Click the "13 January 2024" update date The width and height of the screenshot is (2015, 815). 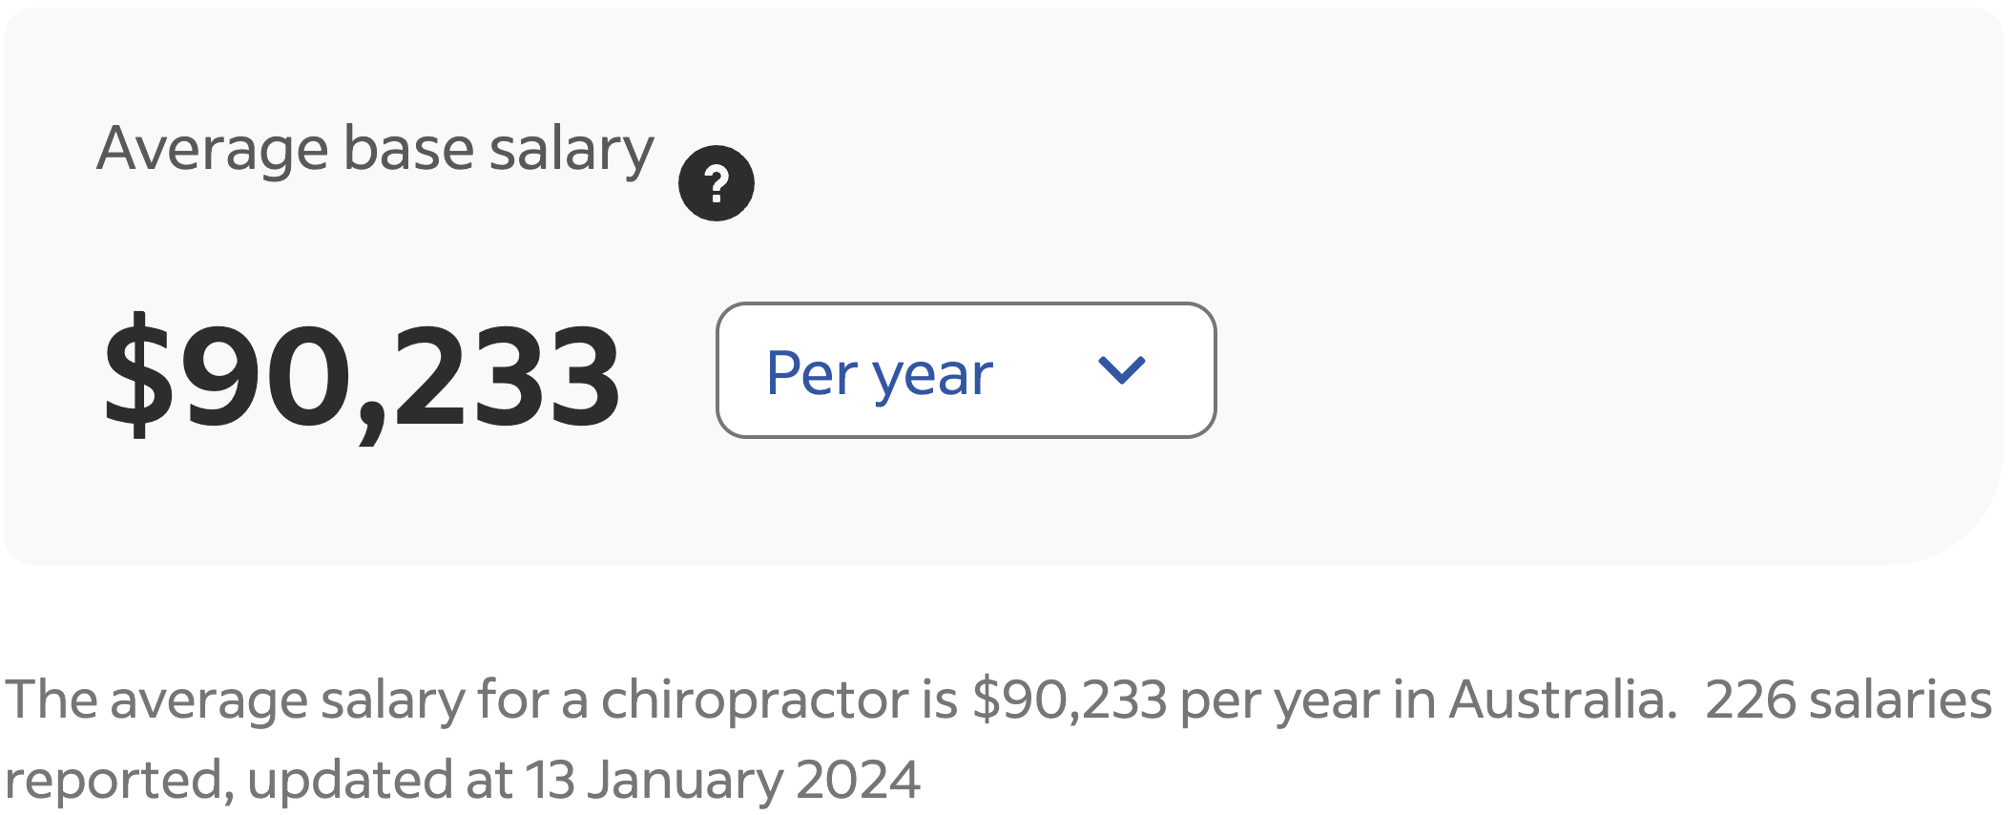(722, 780)
